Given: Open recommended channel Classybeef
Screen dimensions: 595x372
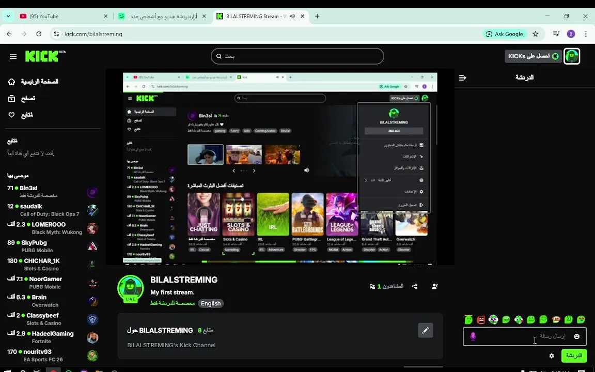Looking at the screenshot, I should pos(53,319).
